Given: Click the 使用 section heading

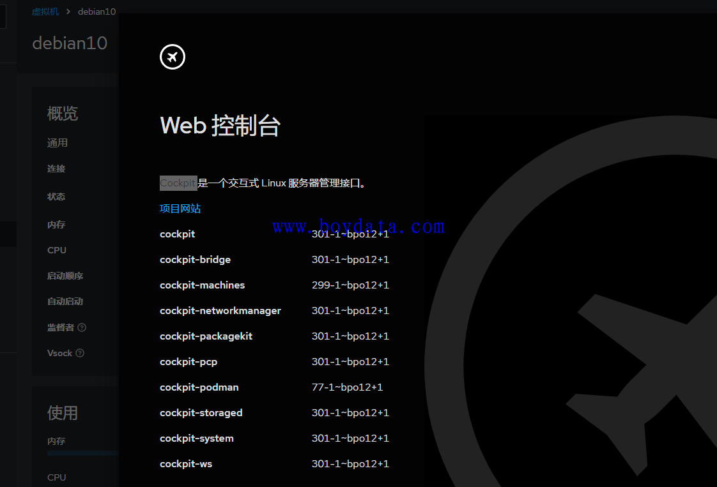Looking at the screenshot, I should click(x=63, y=412).
